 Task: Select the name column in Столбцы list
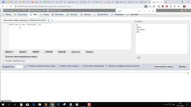pos(138,27)
